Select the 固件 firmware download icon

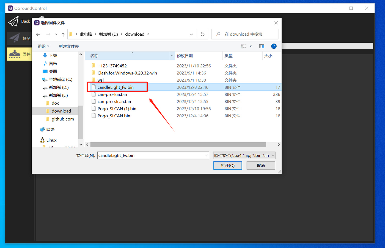[x=15, y=54]
